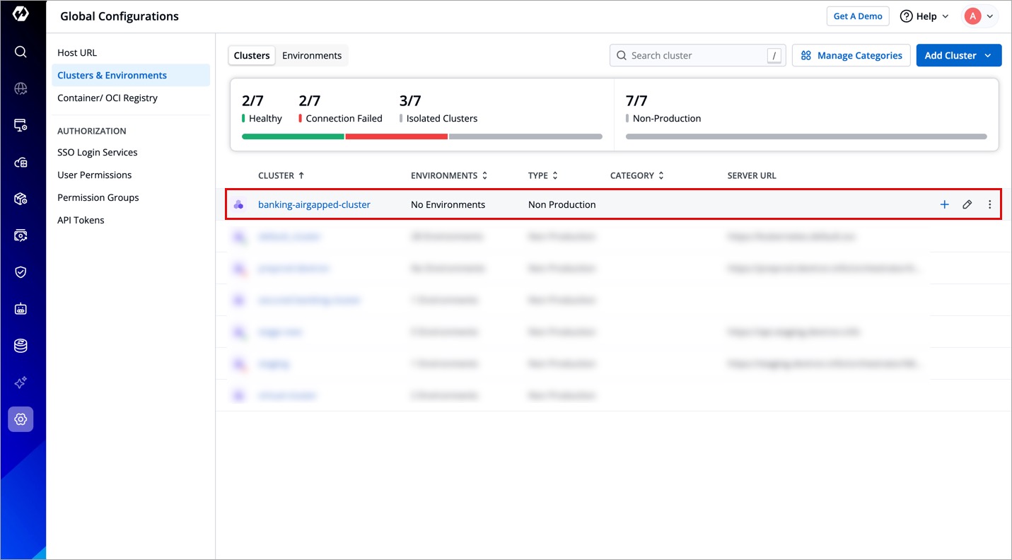Open the banking-airgapped-cluster link
This screenshot has width=1012, height=560.
click(314, 204)
